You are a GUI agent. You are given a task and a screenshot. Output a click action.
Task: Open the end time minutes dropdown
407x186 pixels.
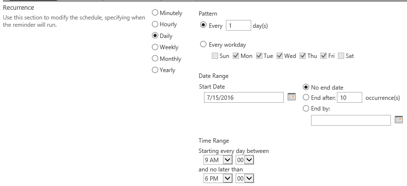point(245,179)
